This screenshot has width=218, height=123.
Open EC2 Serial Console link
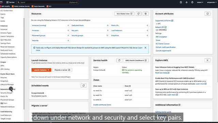162,44
